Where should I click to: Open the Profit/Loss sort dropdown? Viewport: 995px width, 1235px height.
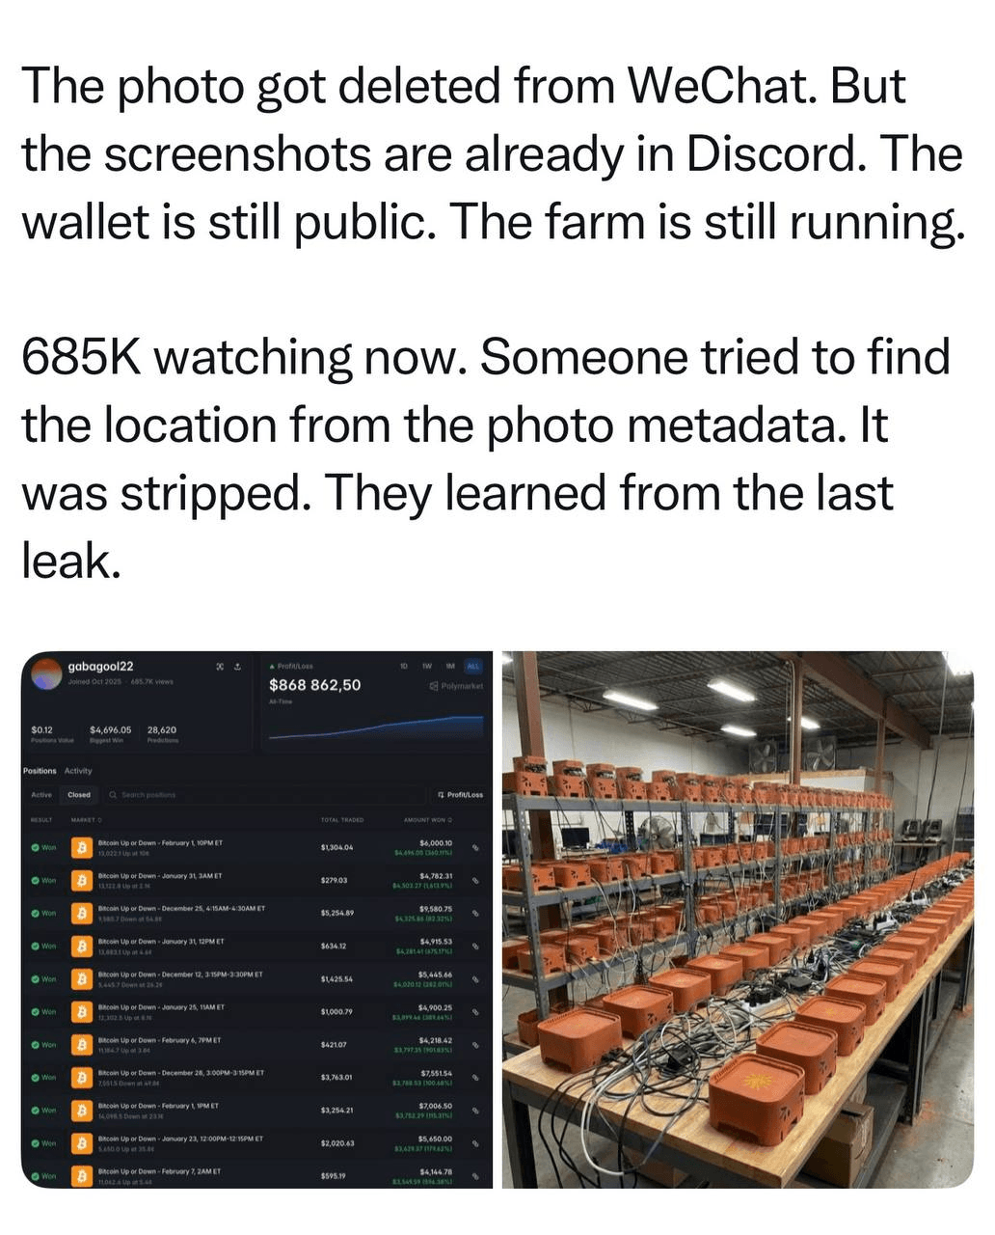click(461, 794)
